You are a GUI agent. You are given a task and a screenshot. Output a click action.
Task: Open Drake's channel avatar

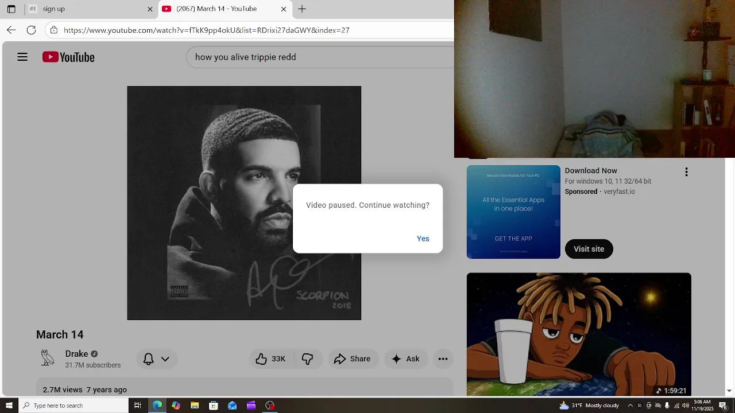point(48,359)
